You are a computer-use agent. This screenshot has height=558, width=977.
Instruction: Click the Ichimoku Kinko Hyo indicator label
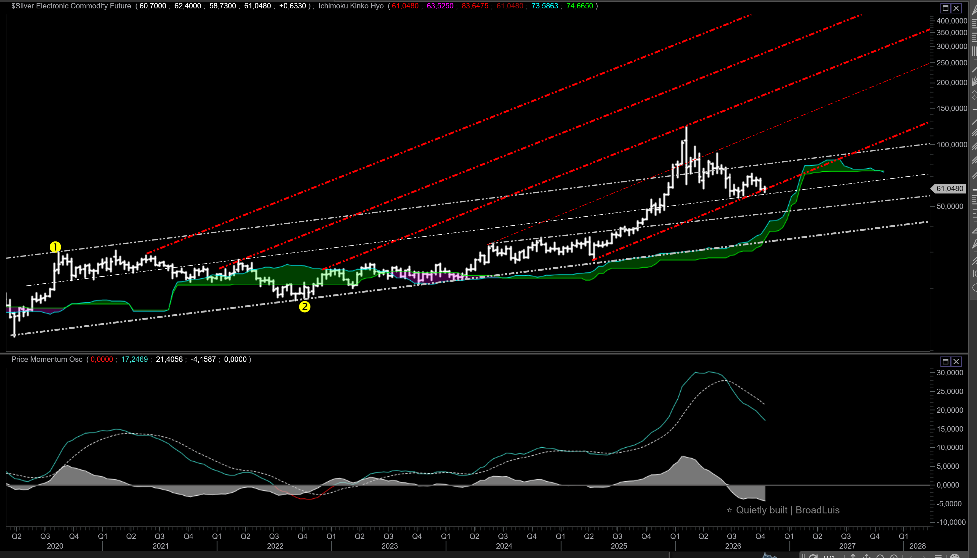tap(351, 6)
